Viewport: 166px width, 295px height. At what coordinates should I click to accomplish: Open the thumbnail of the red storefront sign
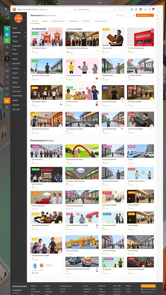tap(140, 37)
